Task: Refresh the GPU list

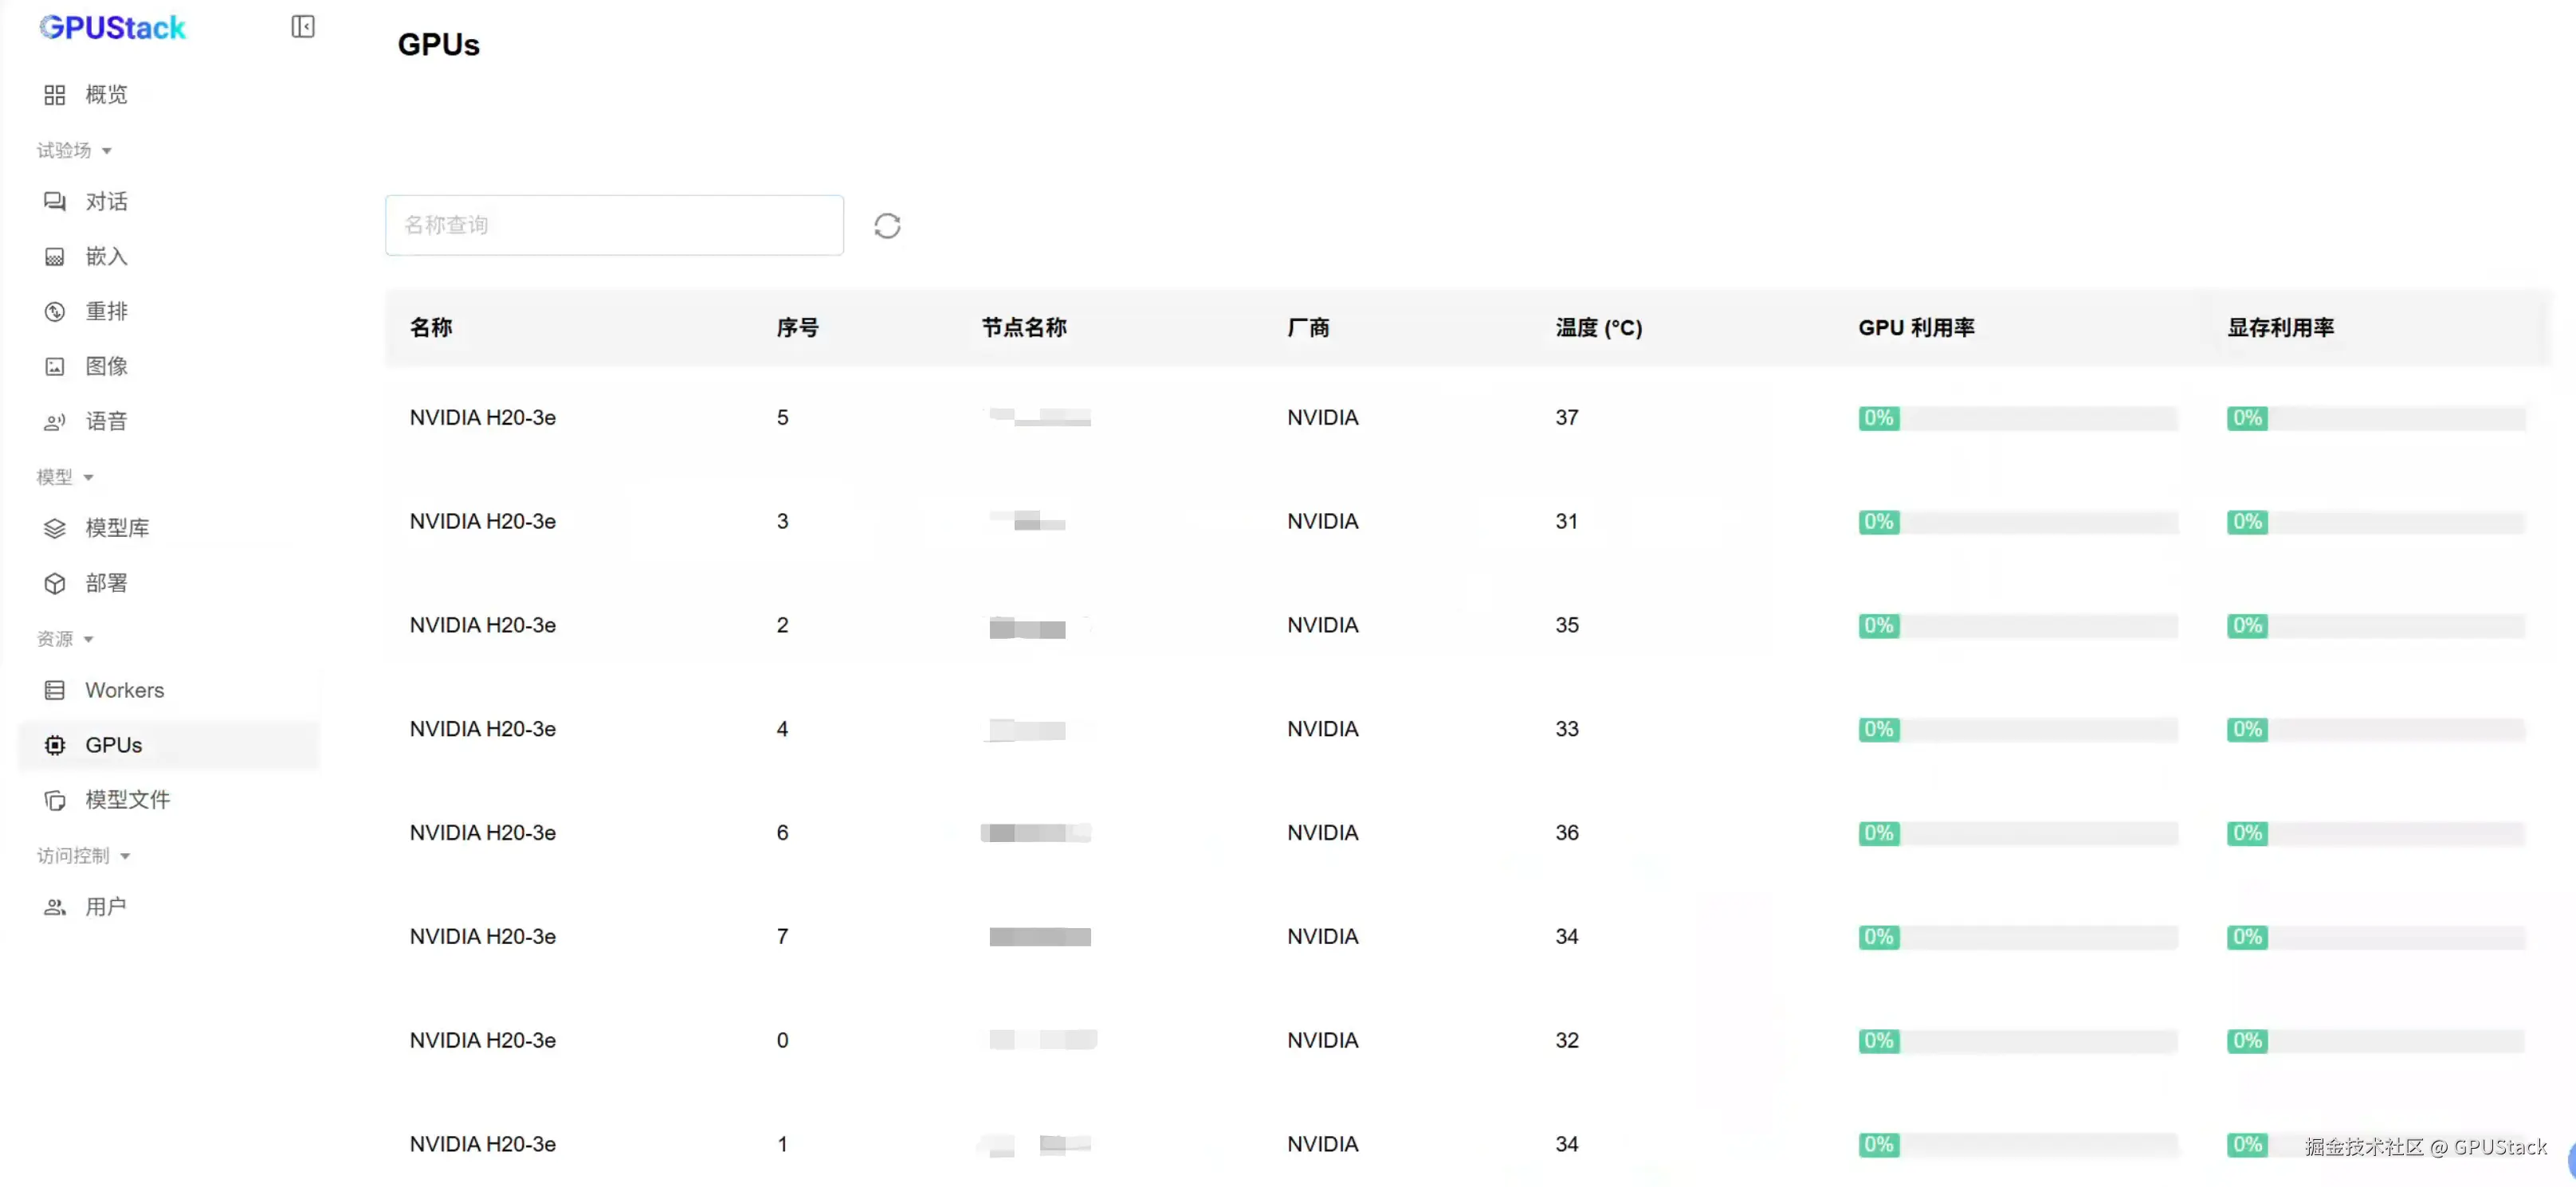Action: tap(887, 225)
